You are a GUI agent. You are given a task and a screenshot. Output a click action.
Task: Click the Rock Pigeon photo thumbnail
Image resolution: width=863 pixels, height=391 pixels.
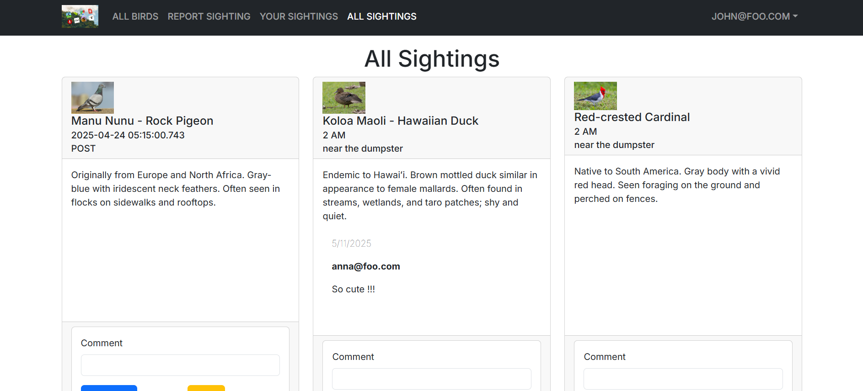[92, 98]
